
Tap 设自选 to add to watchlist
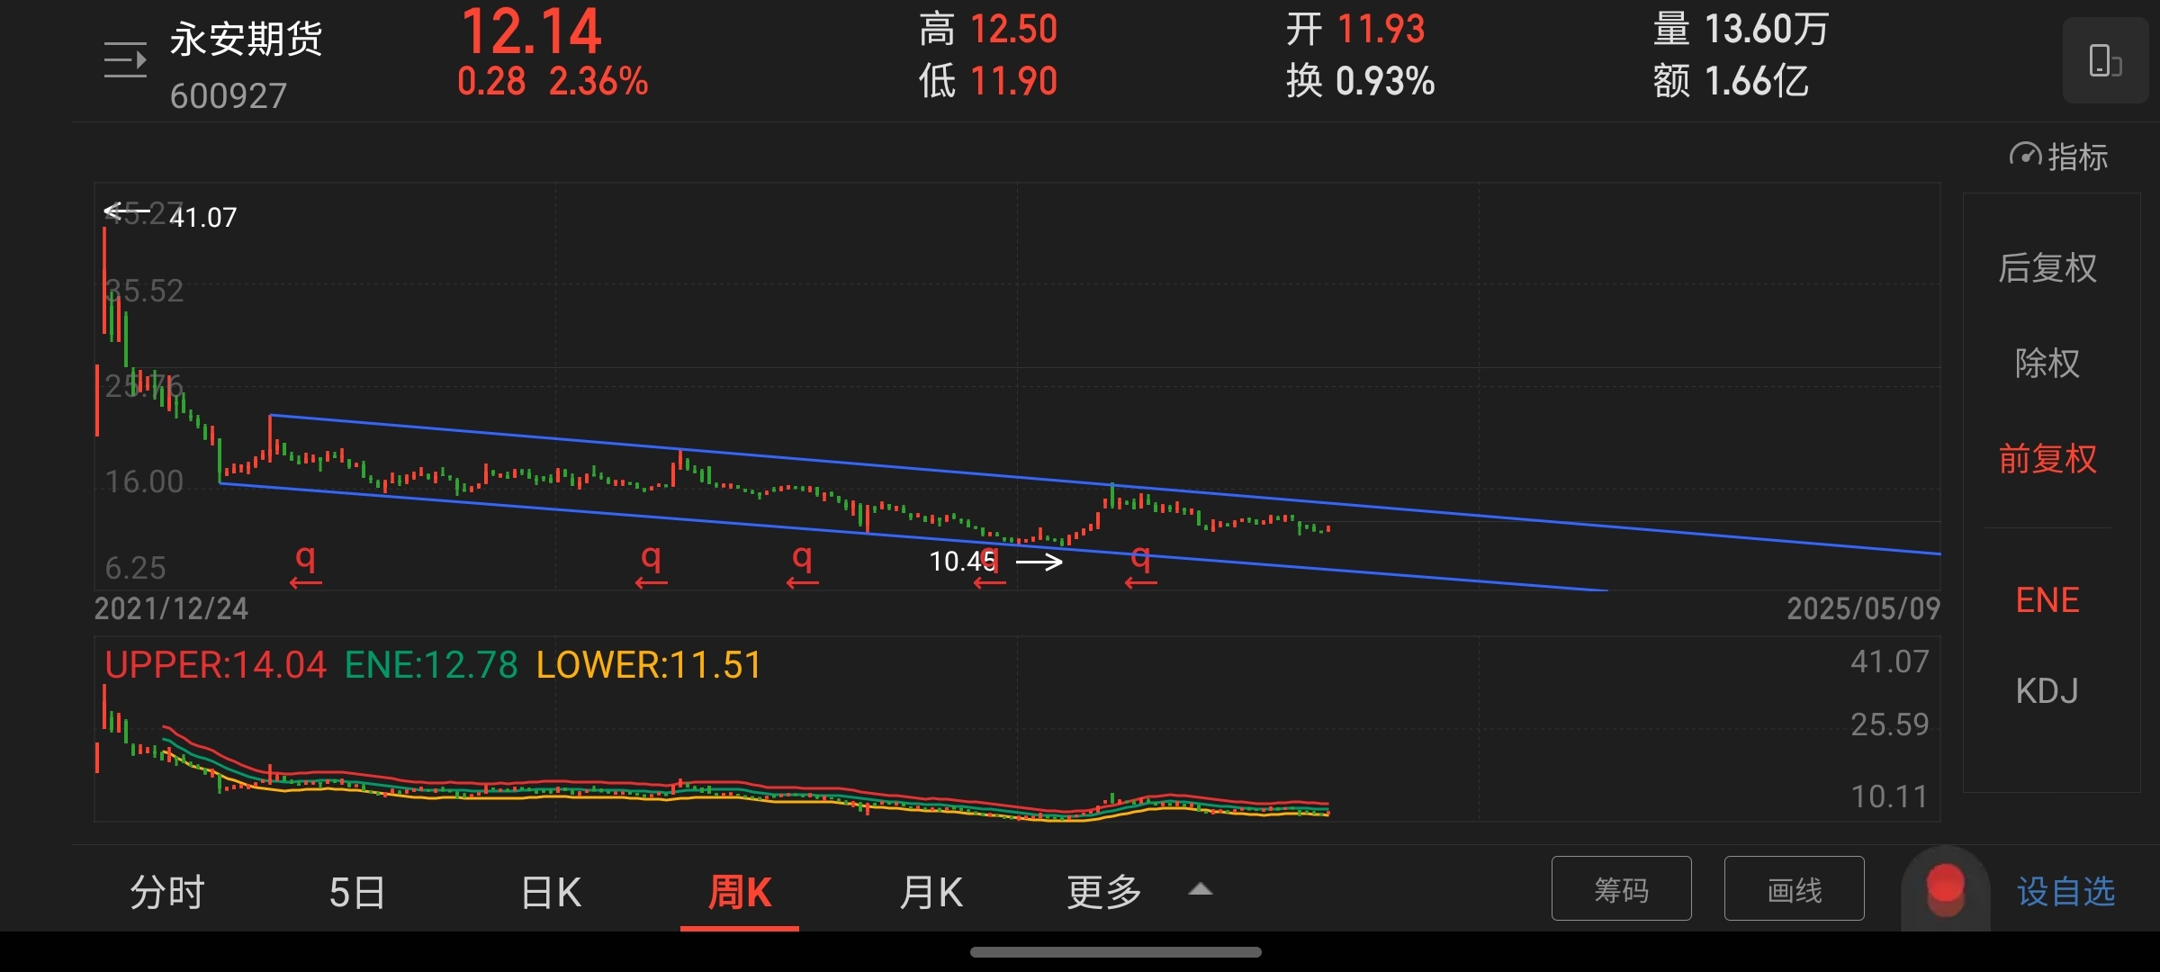tap(2066, 891)
